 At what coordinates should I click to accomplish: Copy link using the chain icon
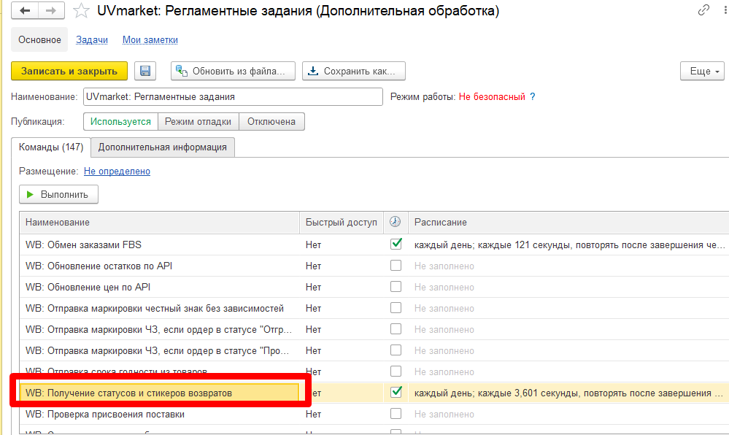click(703, 9)
